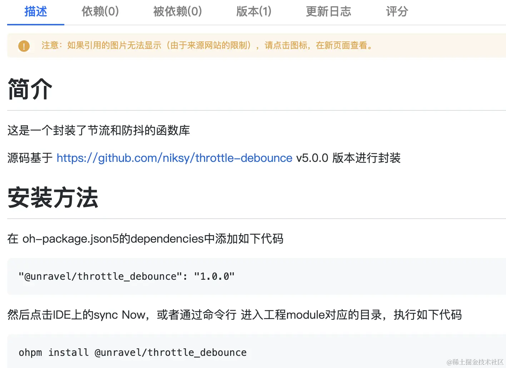Click the 这是一个封装了节流和防抖的函数库 sentence

[x=99, y=130]
